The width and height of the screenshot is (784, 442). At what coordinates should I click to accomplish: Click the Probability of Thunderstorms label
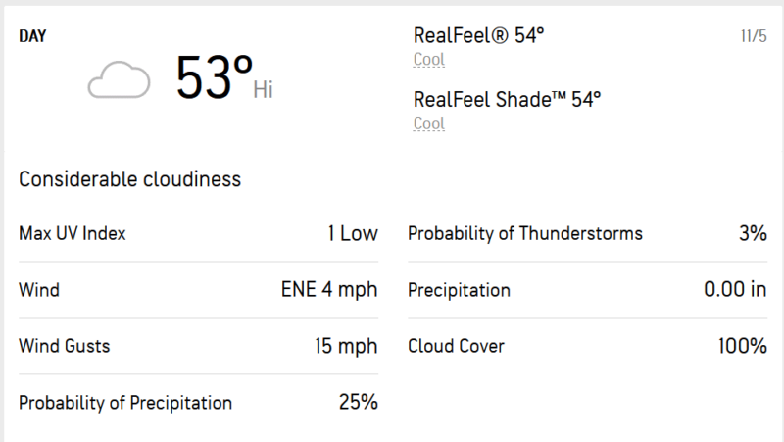click(525, 233)
